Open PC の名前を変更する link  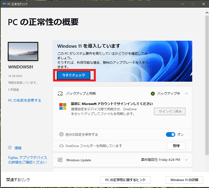tap(24, 100)
